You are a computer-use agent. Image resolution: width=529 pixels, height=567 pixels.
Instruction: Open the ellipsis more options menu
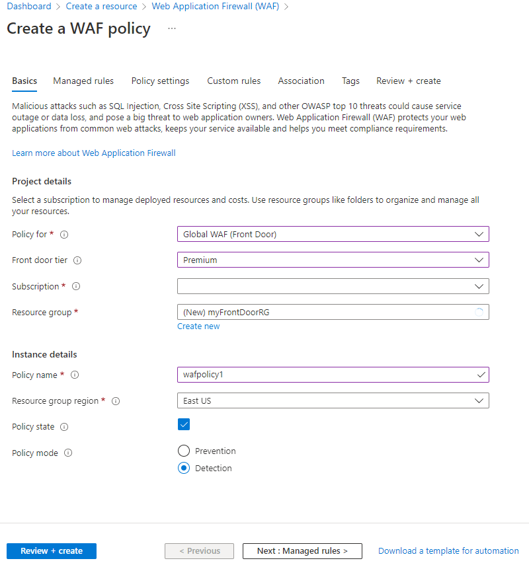[172, 29]
